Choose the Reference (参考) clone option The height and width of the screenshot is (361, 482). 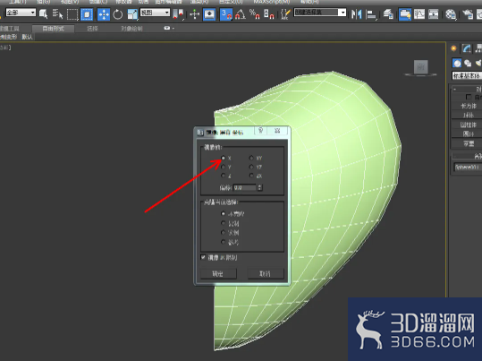coord(224,242)
